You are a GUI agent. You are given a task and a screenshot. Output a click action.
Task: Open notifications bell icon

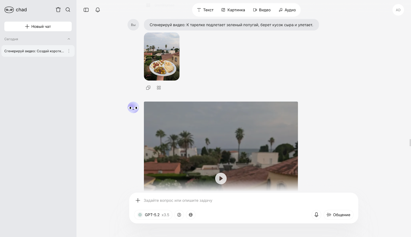[98, 10]
